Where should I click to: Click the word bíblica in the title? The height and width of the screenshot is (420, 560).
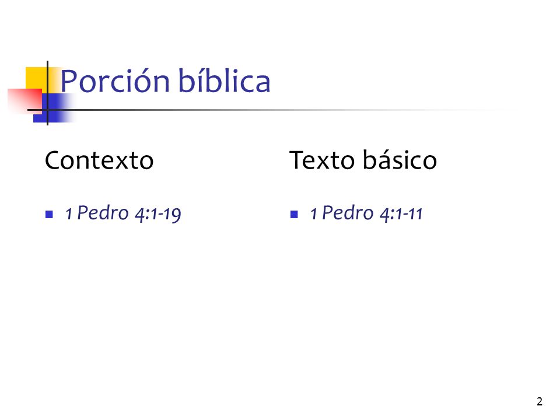224,82
